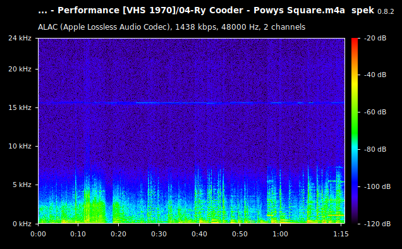Click the -80 dB scale label

click(x=375, y=149)
